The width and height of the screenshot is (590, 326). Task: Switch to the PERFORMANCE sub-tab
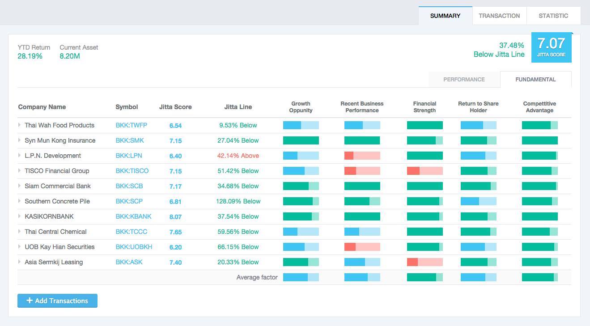[x=464, y=79]
